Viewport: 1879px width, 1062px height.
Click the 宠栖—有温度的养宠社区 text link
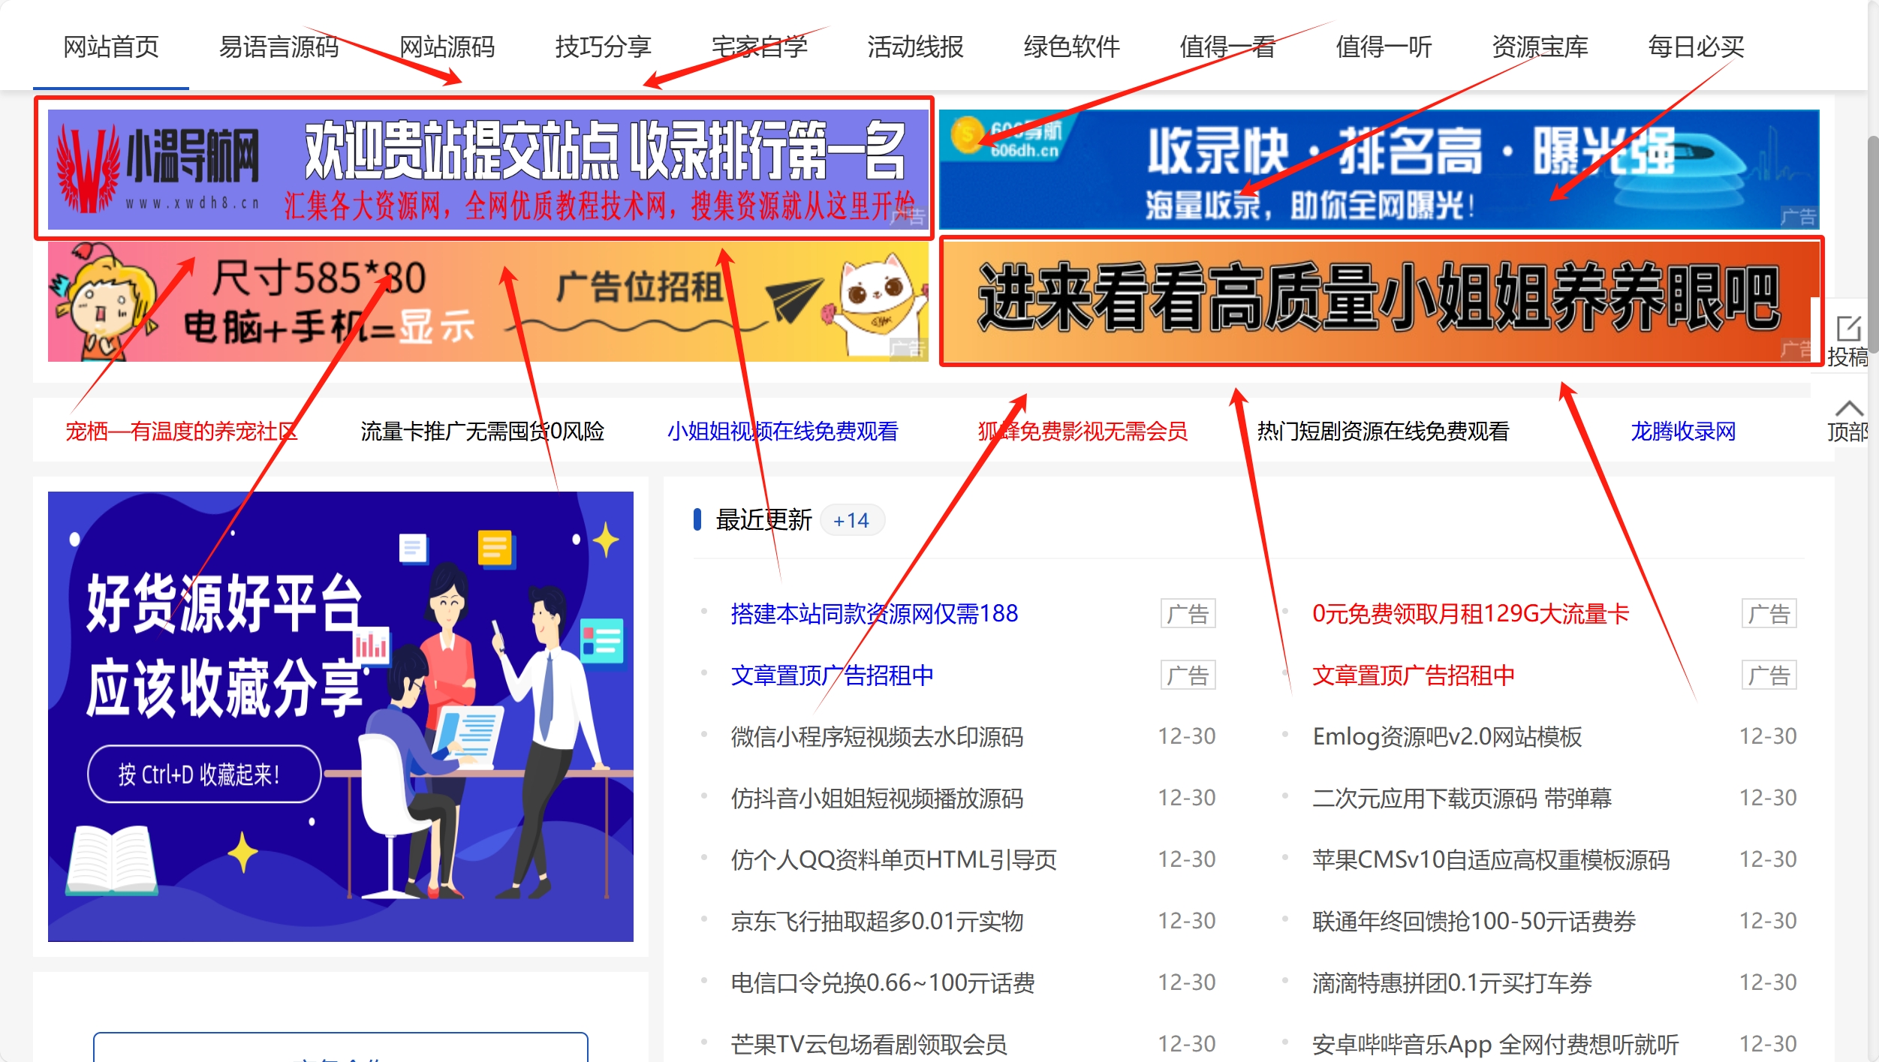tap(181, 432)
